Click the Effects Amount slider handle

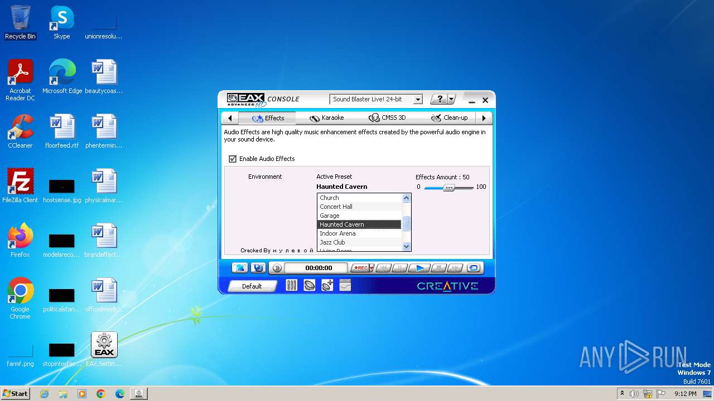coord(449,188)
